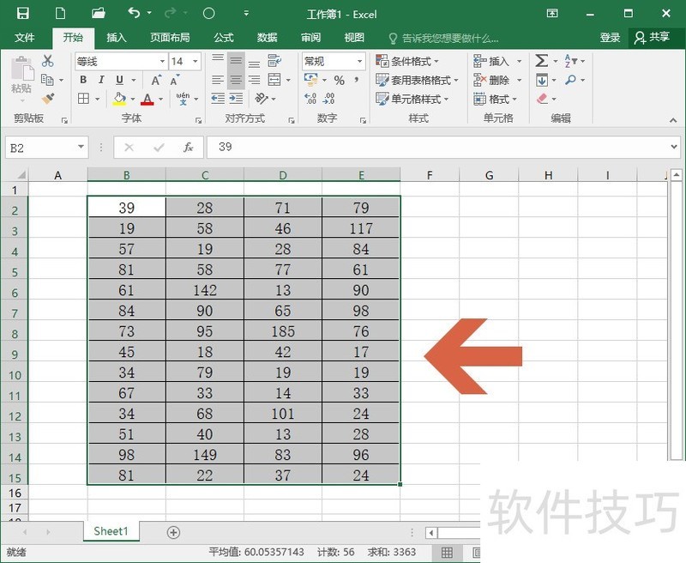This screenshot has width=686, height=563.
Task: Open the 数据 ribbon tab
Action: click(266, 38)
